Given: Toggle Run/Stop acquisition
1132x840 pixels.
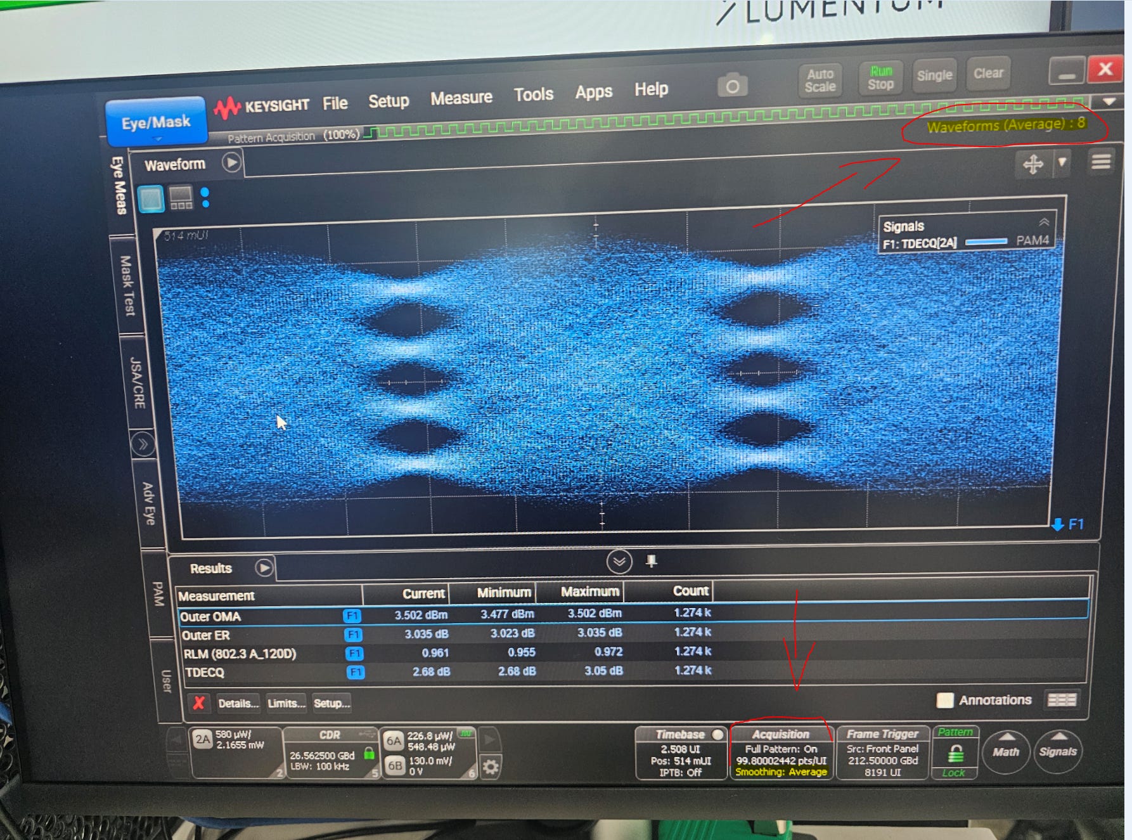Looking at the screenshot, I should pyautogui.click(x=880, y=79).
